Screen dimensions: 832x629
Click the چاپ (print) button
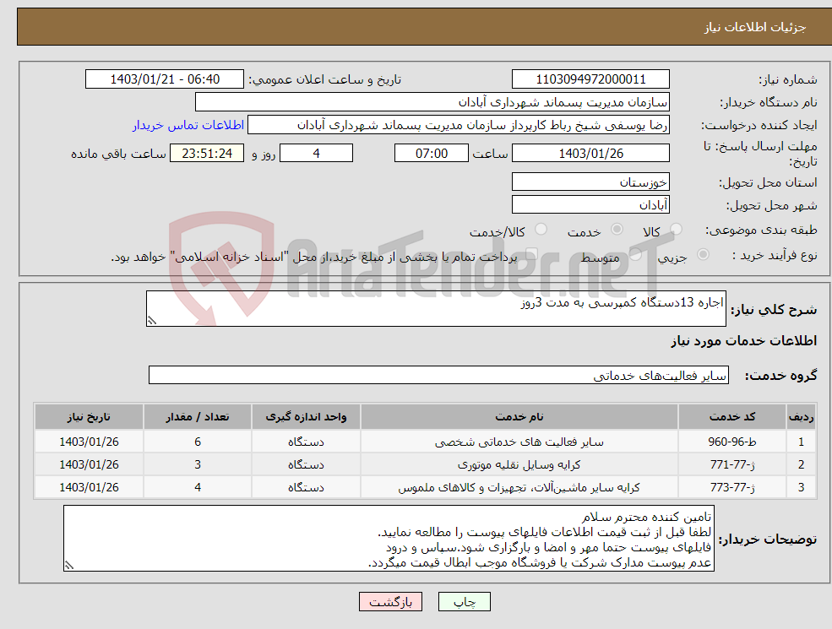pyautogui.click(x=465, y=602)
